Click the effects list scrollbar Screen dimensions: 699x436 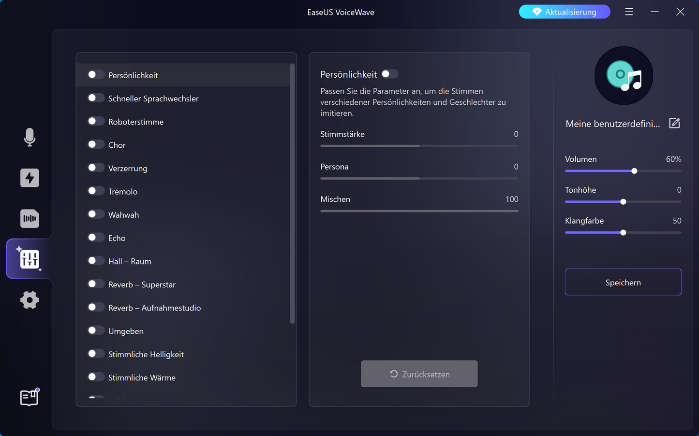292,193
